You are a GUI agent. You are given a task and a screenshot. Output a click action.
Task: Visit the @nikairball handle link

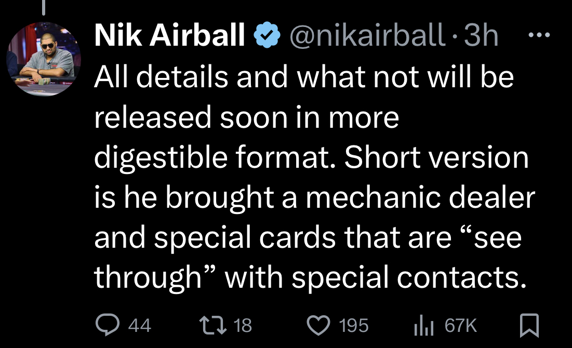368,35
